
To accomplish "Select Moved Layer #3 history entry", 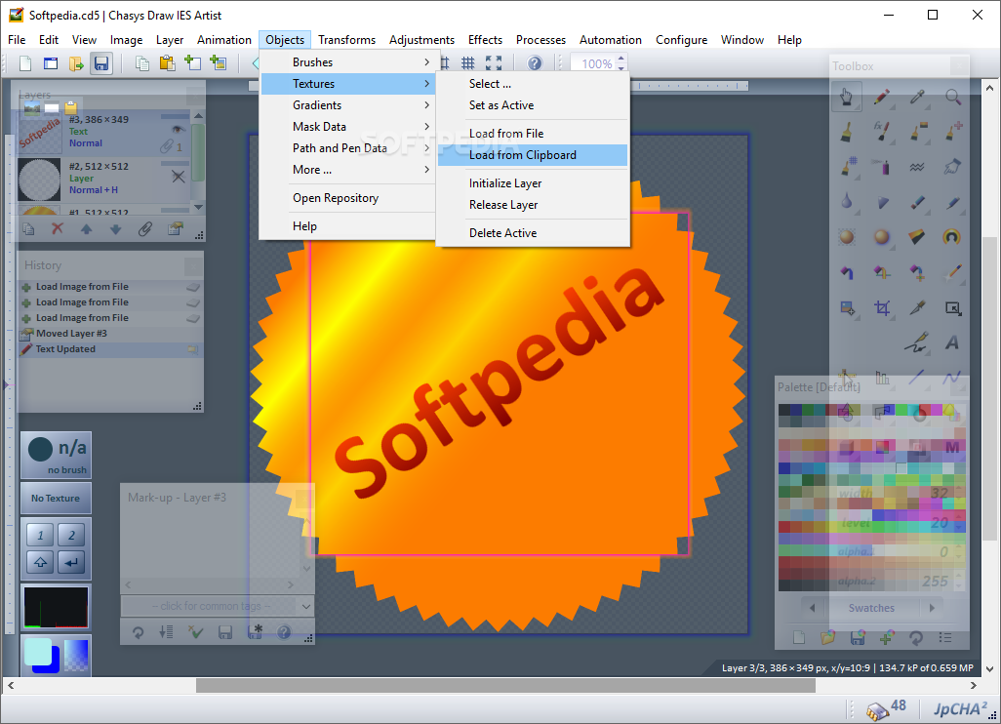I will (x=110, y=334).
